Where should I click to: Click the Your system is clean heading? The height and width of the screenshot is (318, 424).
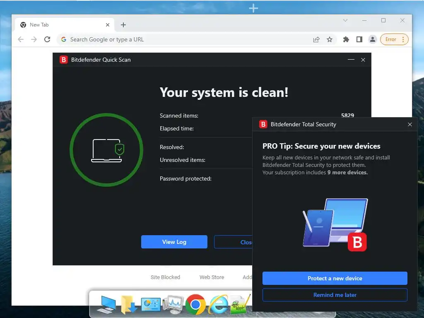pos(224,92)
